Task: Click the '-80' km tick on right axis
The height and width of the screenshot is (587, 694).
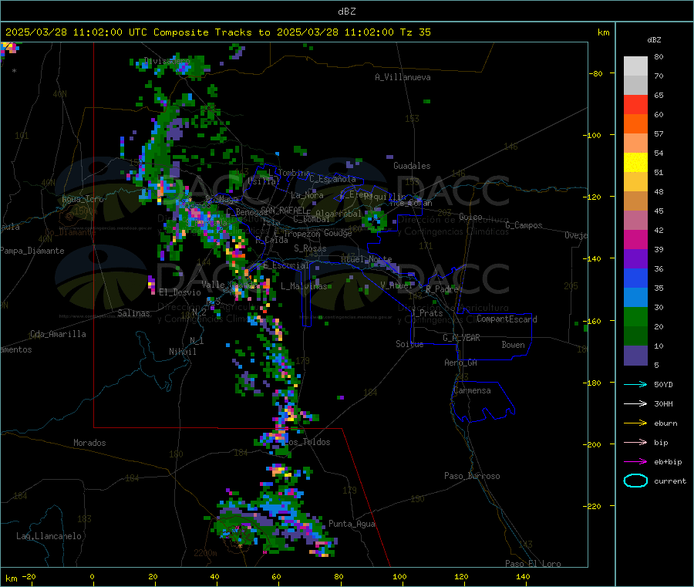Action: (x=596, y=73)
